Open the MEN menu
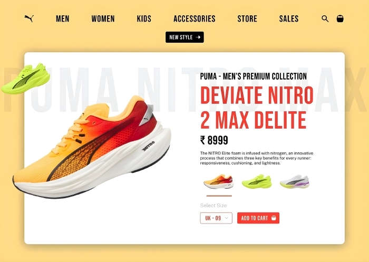The width and height of the screenshot is (369, 262). point(63,19)
